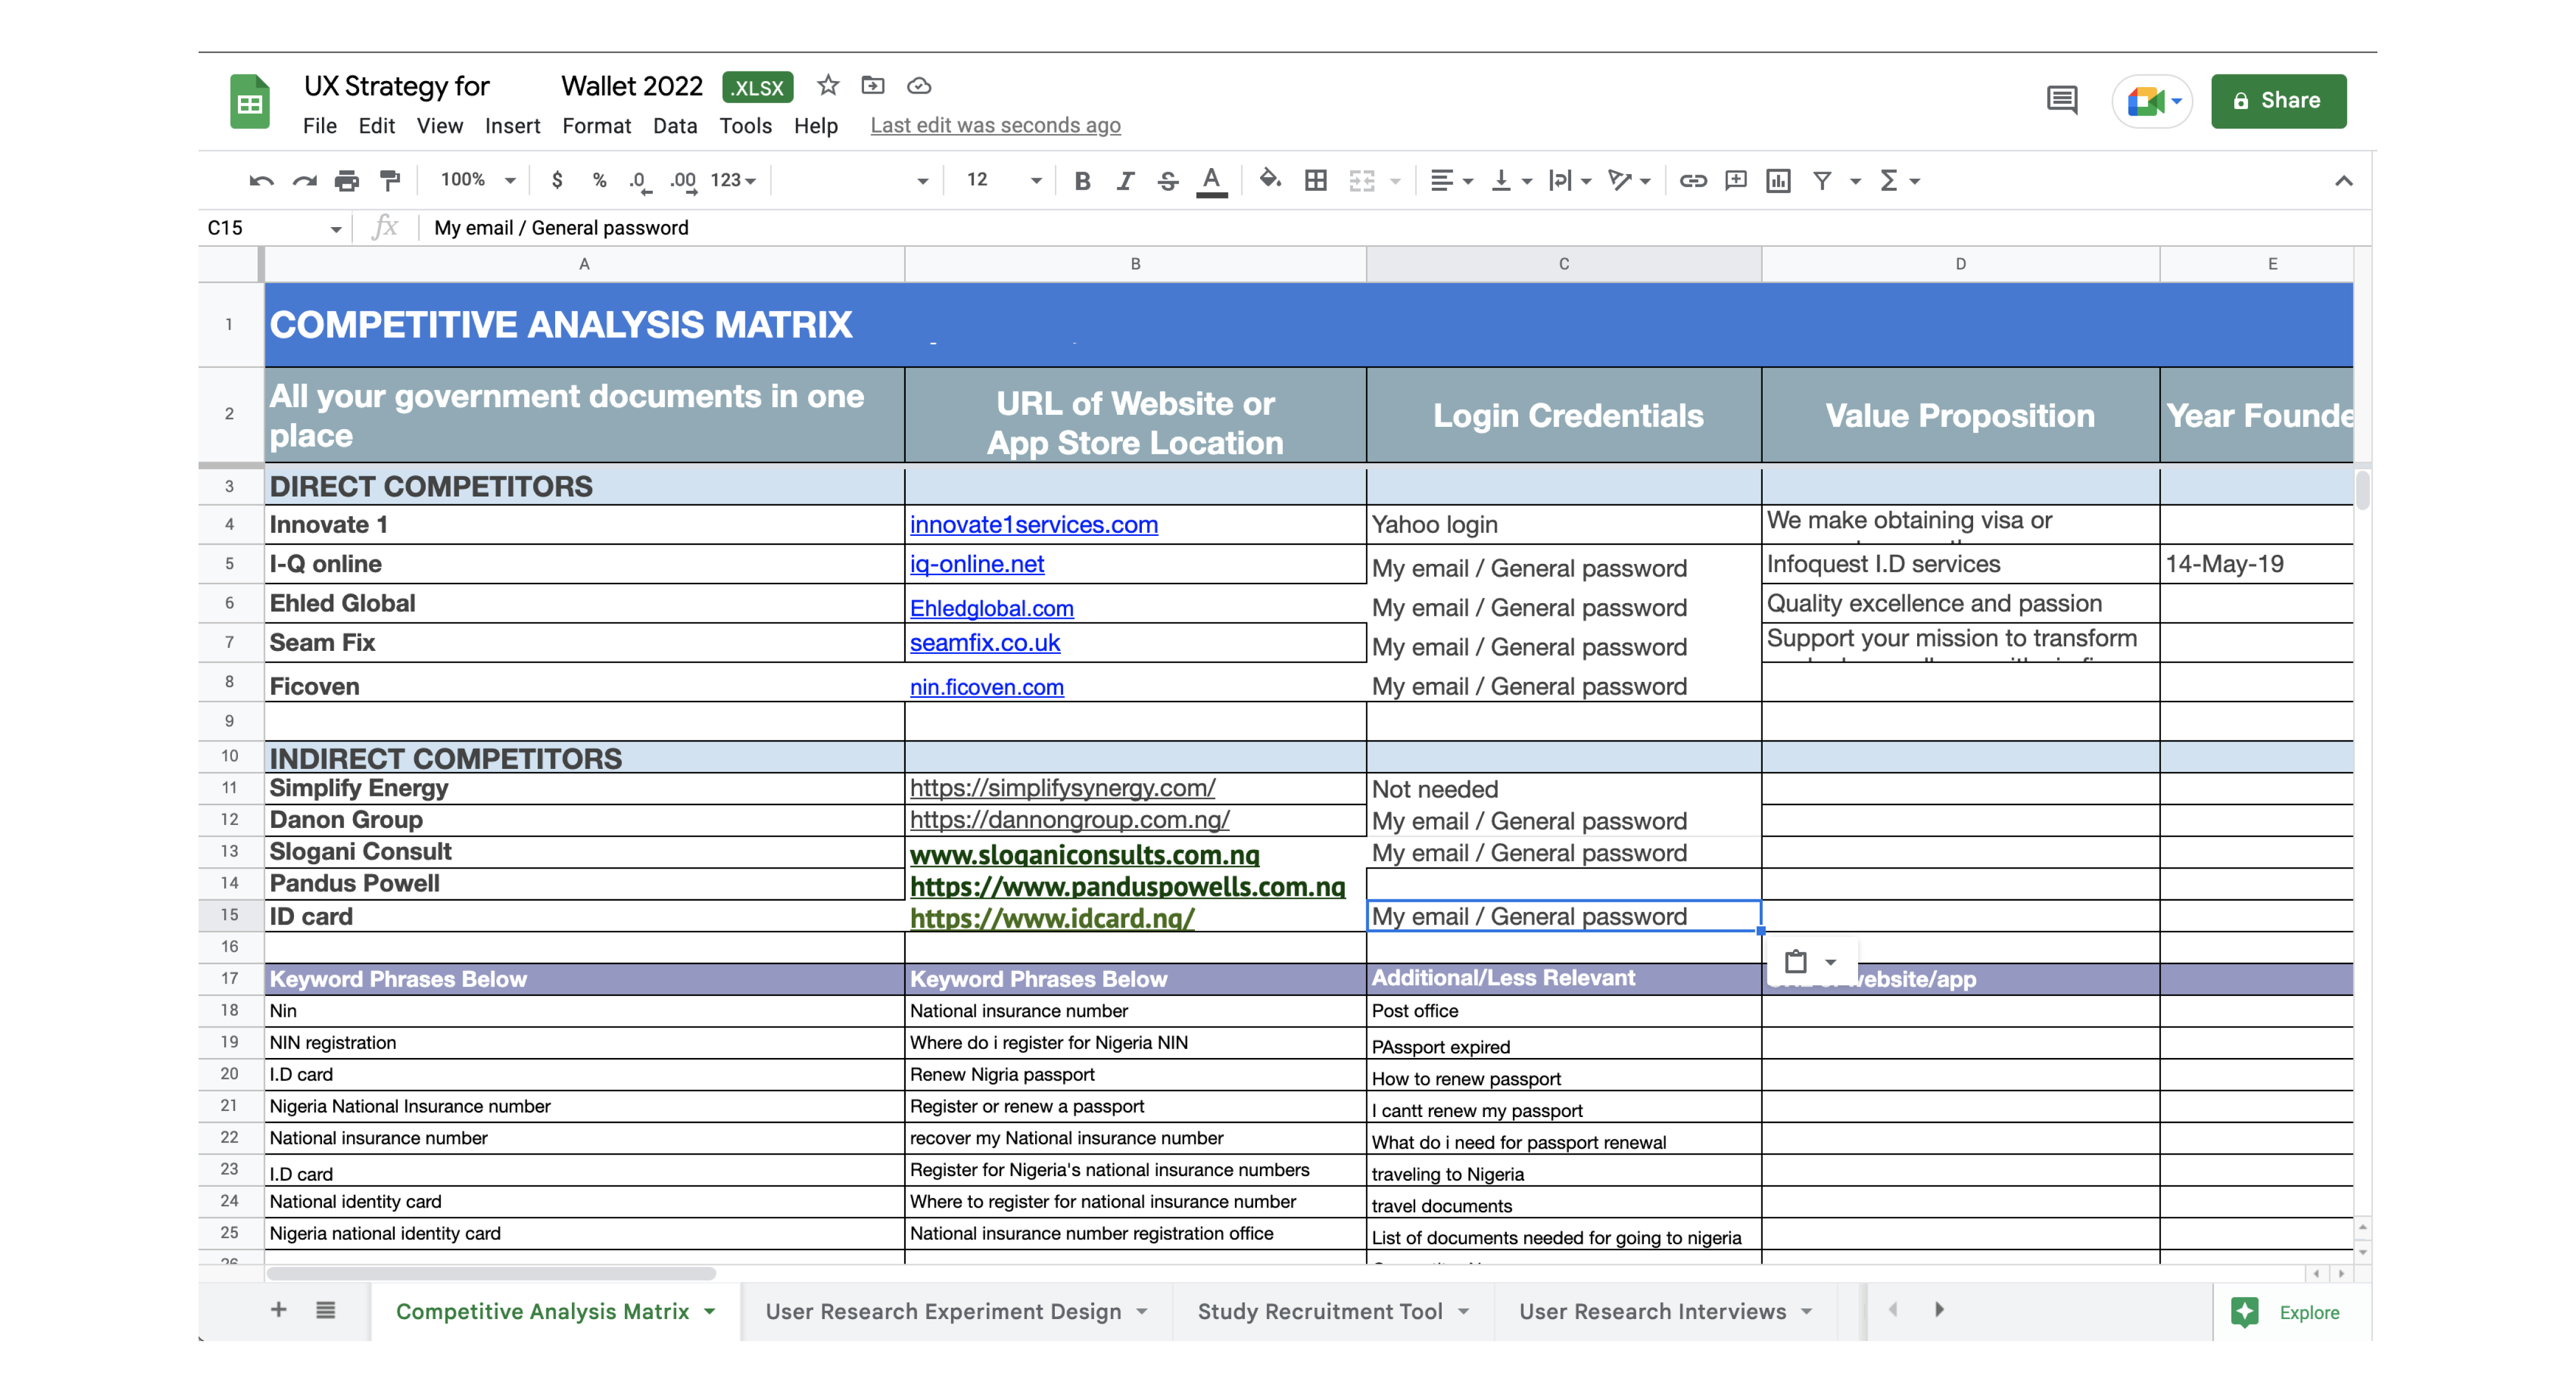Open the iq-online.net link
Viewport: 2576px width, 1390px height.
[977, 564]
